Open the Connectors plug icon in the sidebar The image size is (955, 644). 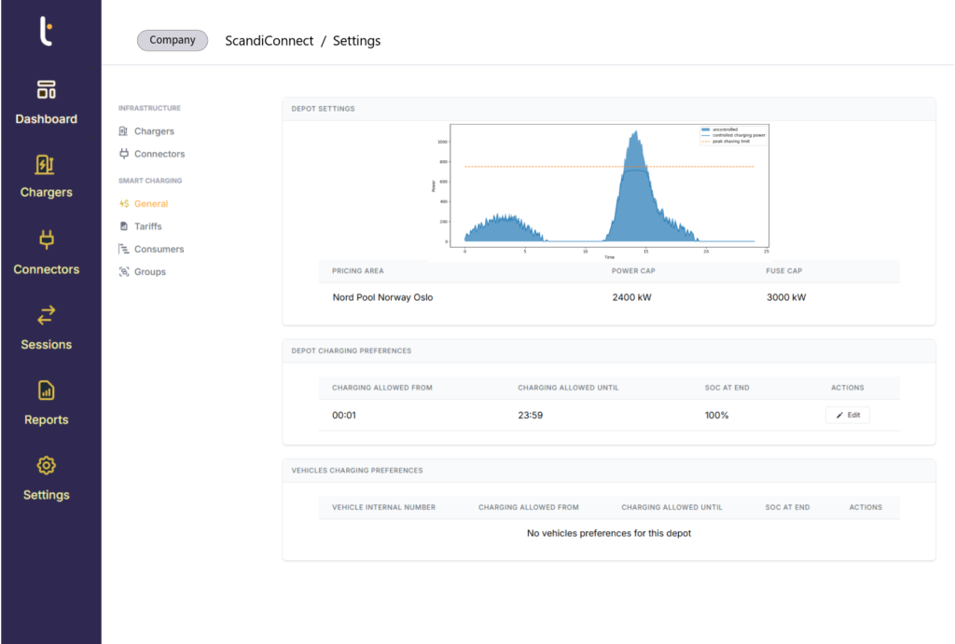pyautogui.click(x=46, y=240)
